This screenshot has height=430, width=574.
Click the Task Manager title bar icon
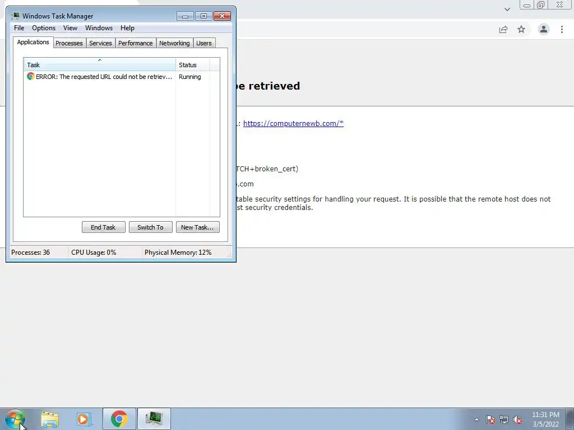(15, 16)
